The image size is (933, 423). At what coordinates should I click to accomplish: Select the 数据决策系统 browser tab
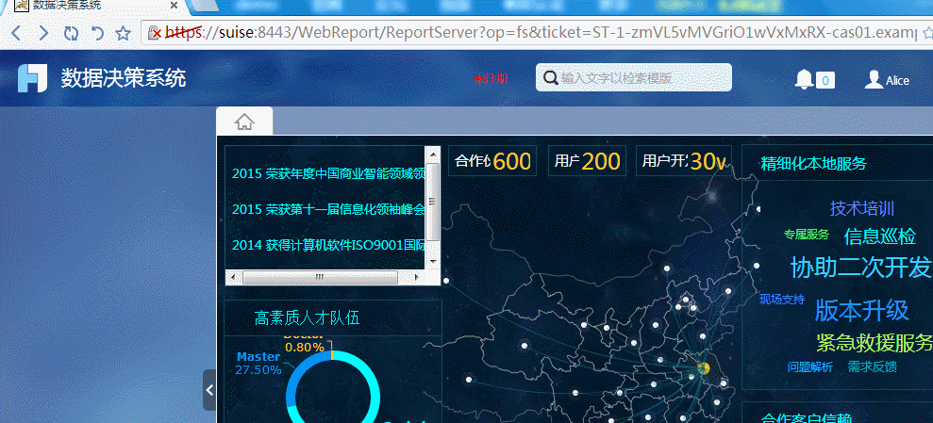[x=95, y=6]
